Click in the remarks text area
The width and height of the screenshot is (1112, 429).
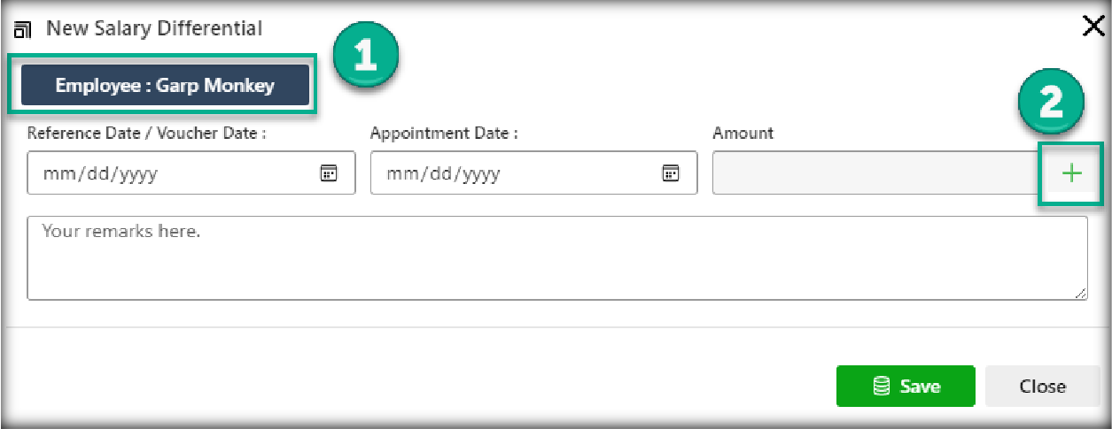click(556, 258)
